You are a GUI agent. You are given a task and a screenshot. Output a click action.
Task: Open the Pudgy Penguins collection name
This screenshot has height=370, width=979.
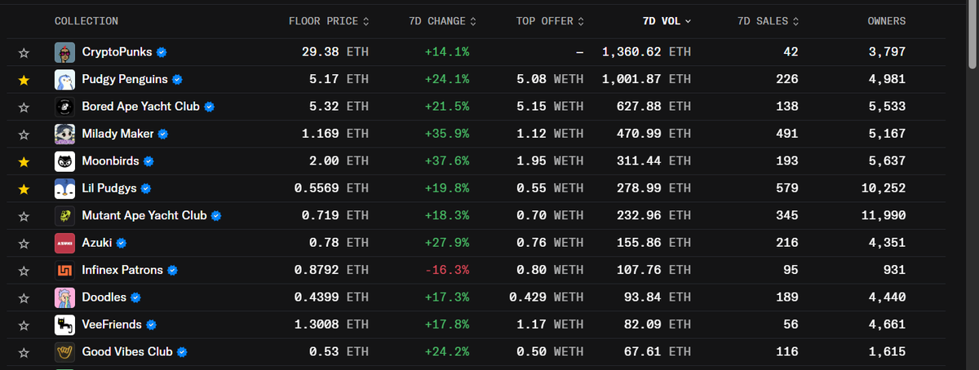[x=125, y=80]
